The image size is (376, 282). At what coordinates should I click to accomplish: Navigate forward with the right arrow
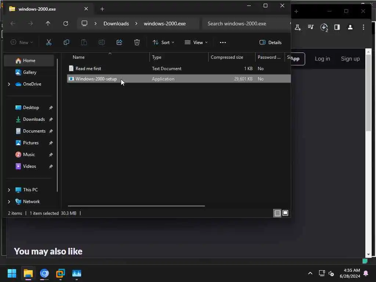pos(30,23)
